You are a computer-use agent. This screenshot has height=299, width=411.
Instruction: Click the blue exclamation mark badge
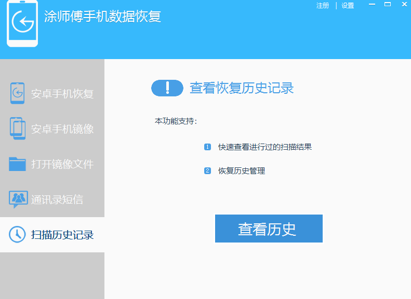click(x=167, y=88)
